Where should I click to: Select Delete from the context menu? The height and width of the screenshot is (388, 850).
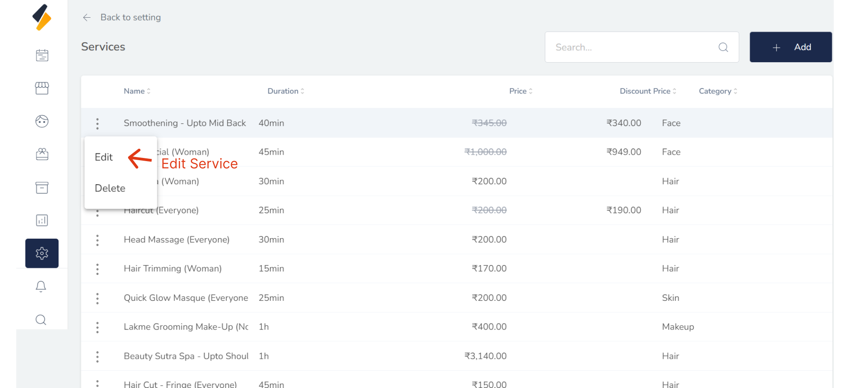pos(110,188)
